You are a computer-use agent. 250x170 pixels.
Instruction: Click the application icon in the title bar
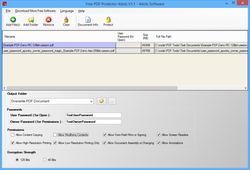5,4
